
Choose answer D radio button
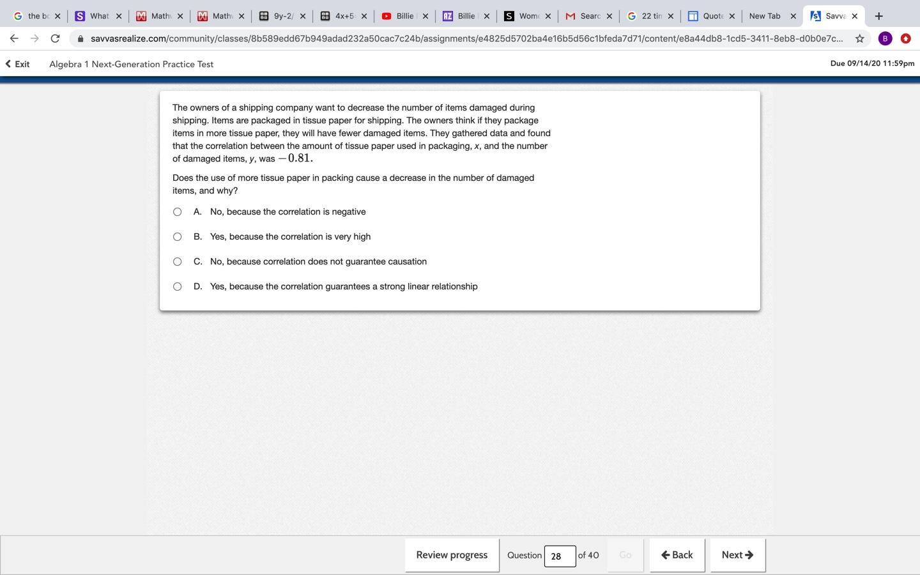point(178,287)
